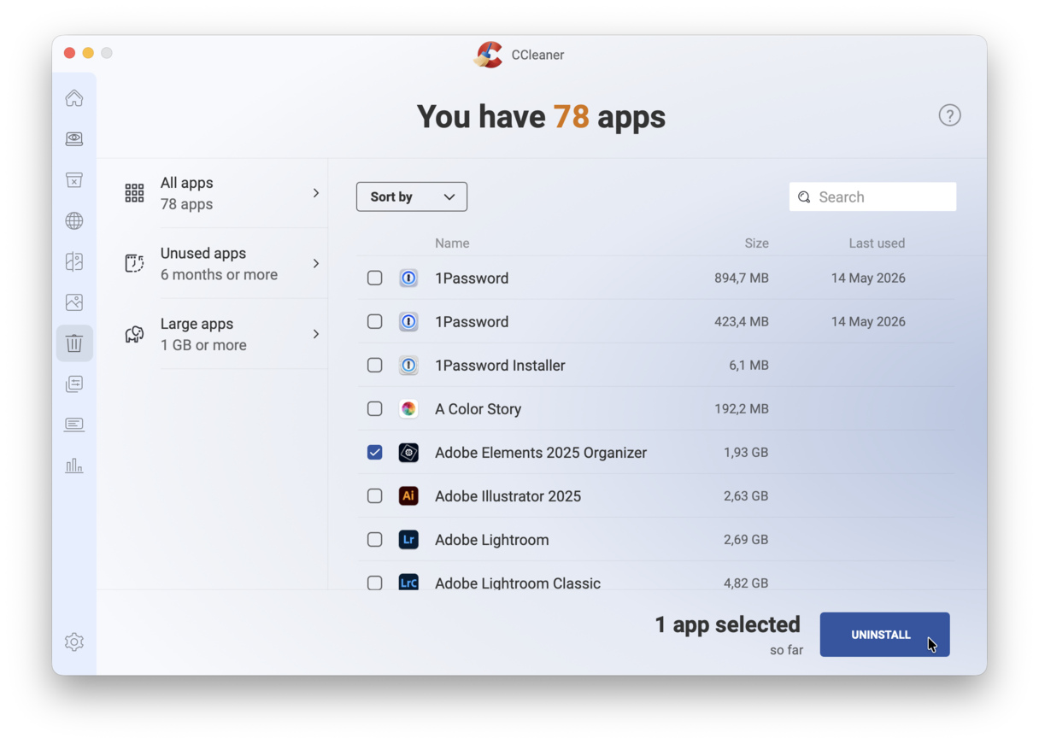Click the chevron next to Large apps
This screenshot has width=1039, height=744.
coord(316,334)
